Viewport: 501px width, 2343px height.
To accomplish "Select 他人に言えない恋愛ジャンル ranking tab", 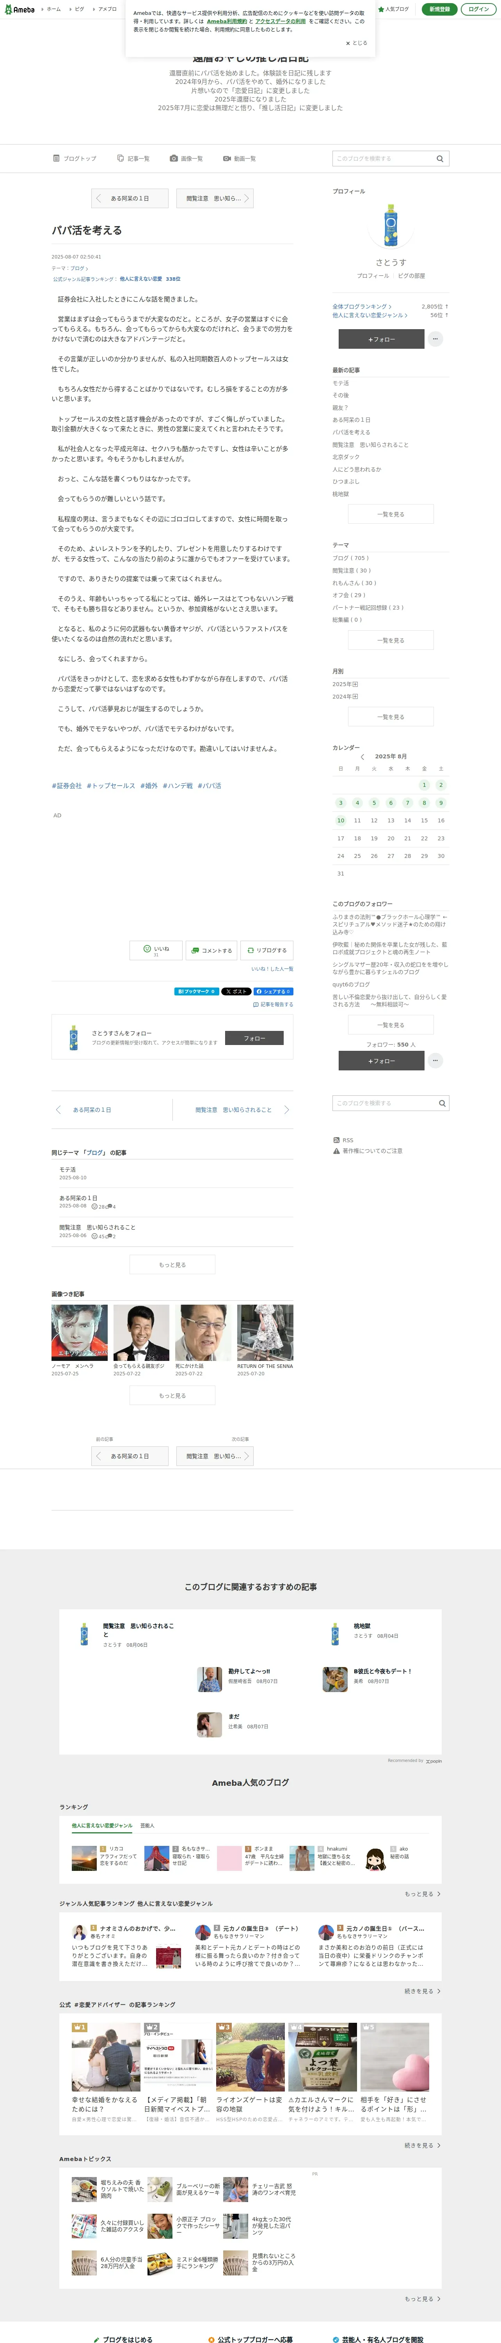I will point(102,1826).
